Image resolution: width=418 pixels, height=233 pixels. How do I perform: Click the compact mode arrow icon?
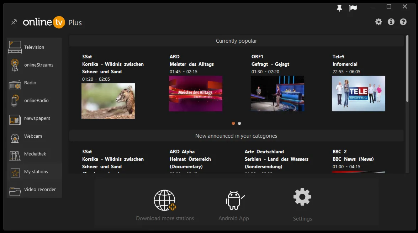14,22
